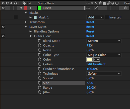Click the parent pick whip spiral icon
The height and width of the screenshot is (109, 130).
(x=126, y=8)
